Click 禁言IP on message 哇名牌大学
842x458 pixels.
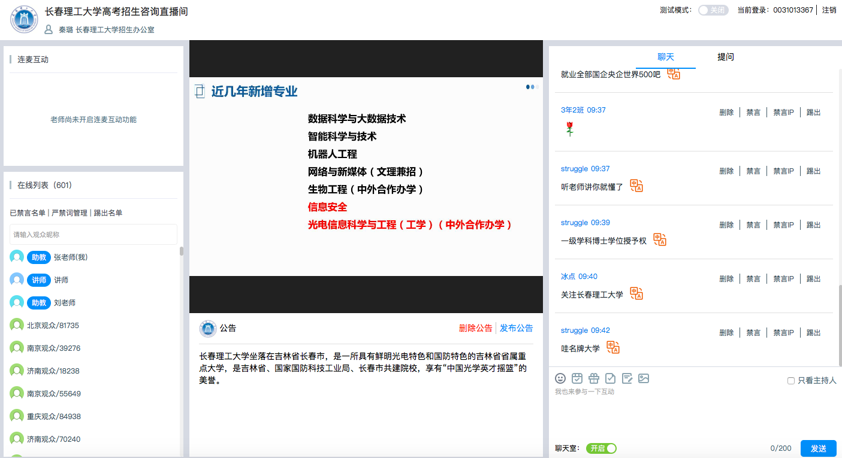coord(784,333)
